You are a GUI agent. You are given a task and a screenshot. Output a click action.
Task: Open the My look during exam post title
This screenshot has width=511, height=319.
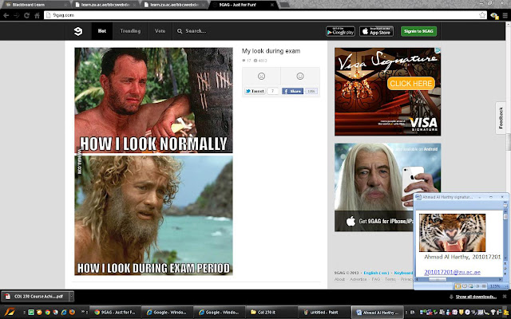[271, 51]
